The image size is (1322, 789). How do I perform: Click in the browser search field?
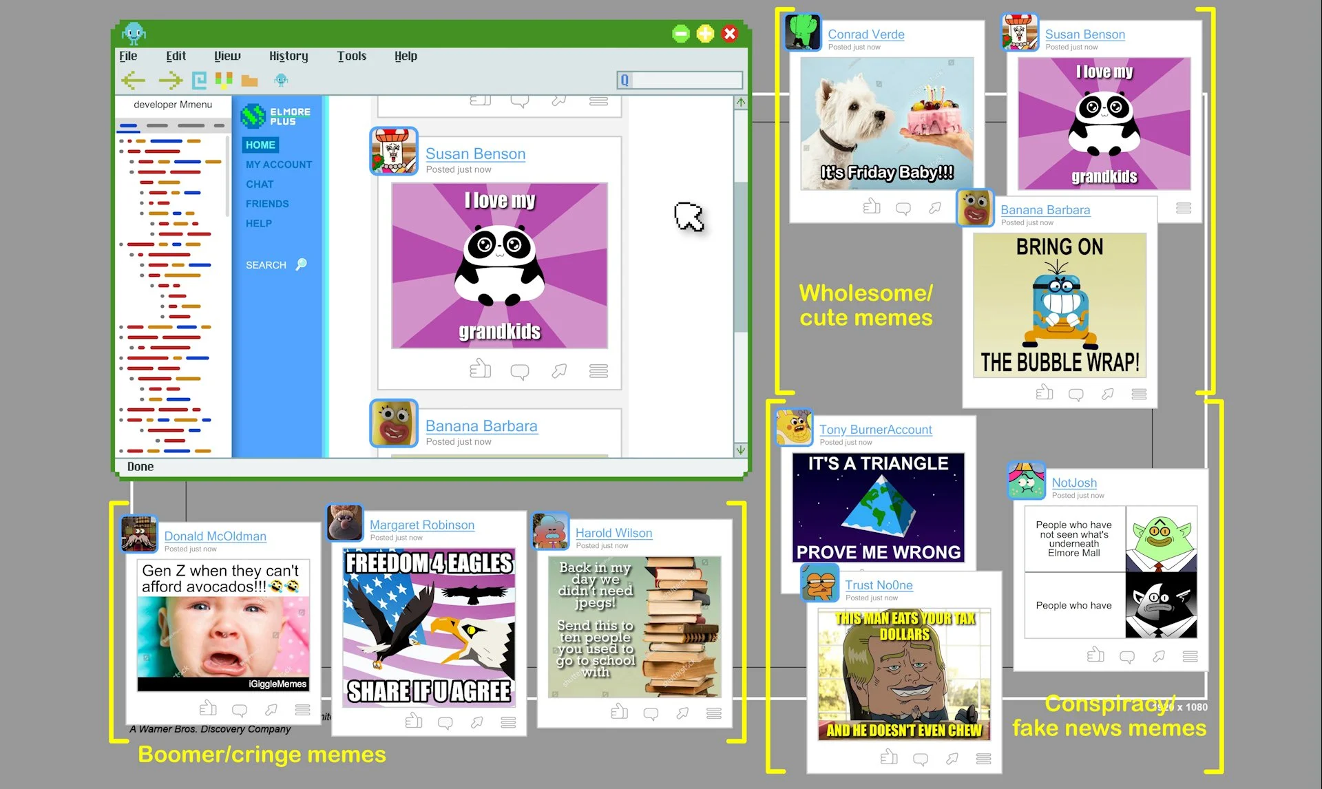680,80
